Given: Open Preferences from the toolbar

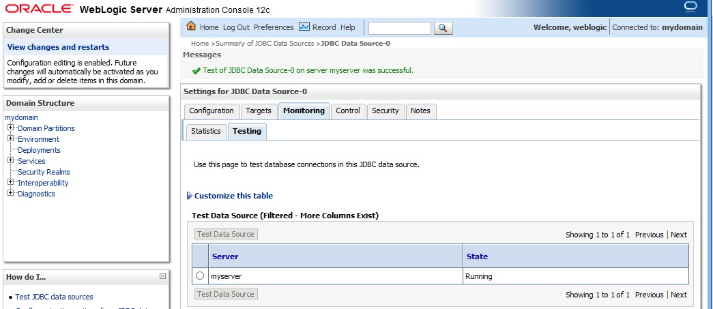Looking at the screenshot, I should 274,27.
